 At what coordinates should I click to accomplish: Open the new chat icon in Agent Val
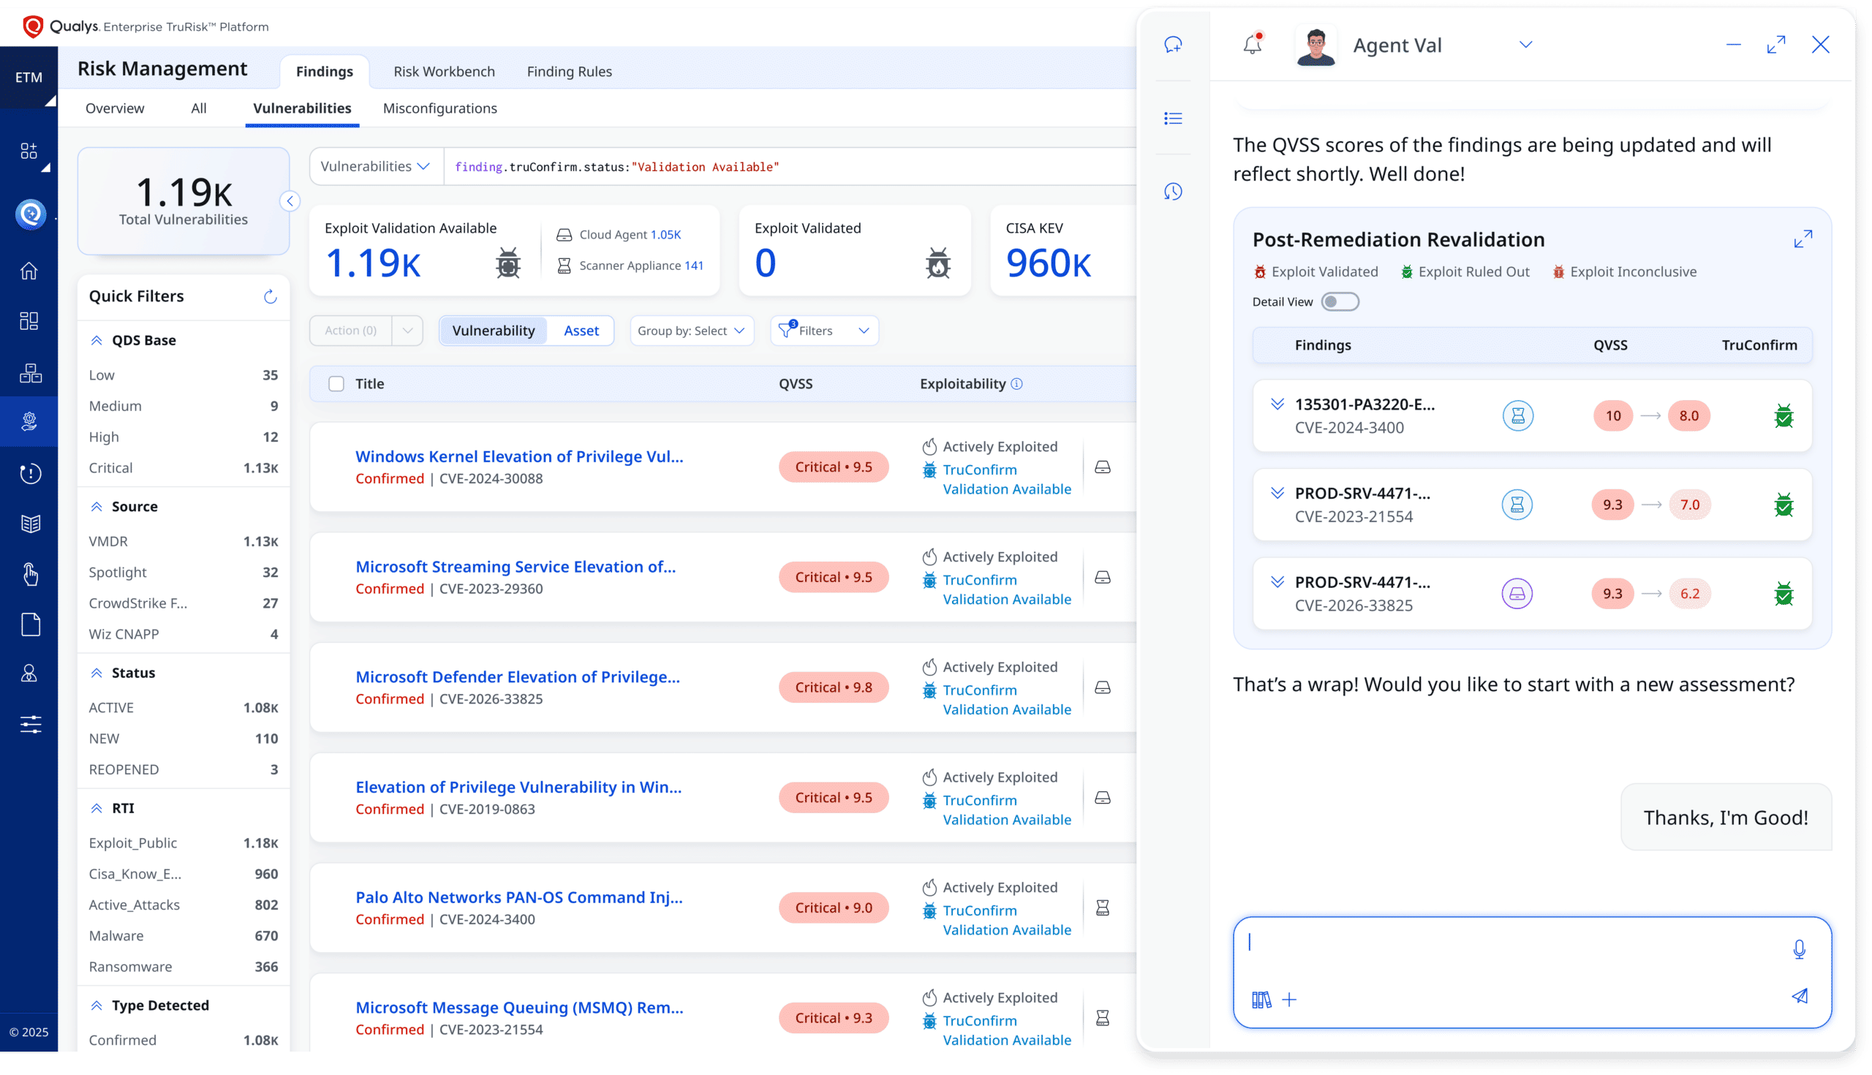pos(1173,45)
